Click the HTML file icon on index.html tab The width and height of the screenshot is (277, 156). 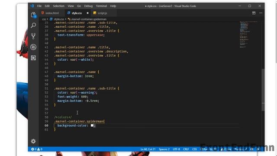pos(43,13)
